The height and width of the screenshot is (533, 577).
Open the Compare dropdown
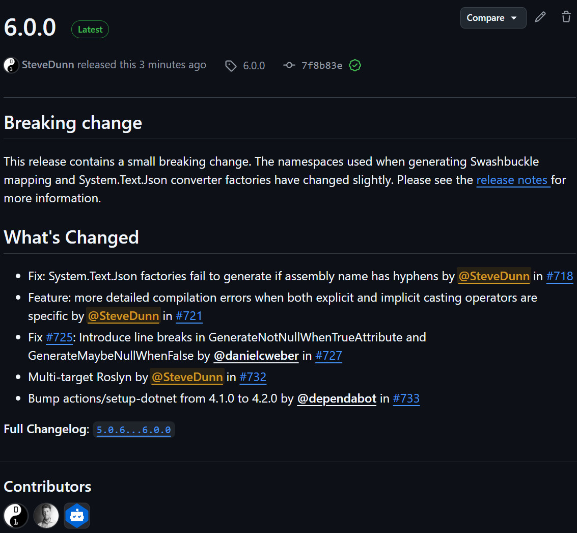coord(493,18)
